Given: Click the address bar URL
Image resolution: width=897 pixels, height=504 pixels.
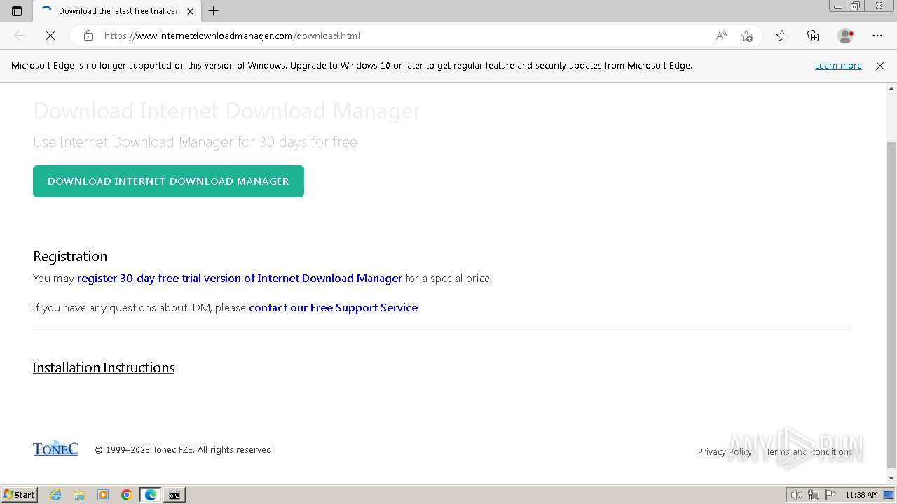Looking at the screenshot, I should click(x=232, y=36).
